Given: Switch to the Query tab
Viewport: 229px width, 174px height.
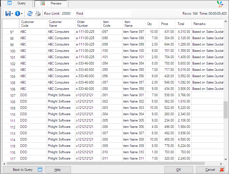Looking at the screenshot, I should coord(17,3).
